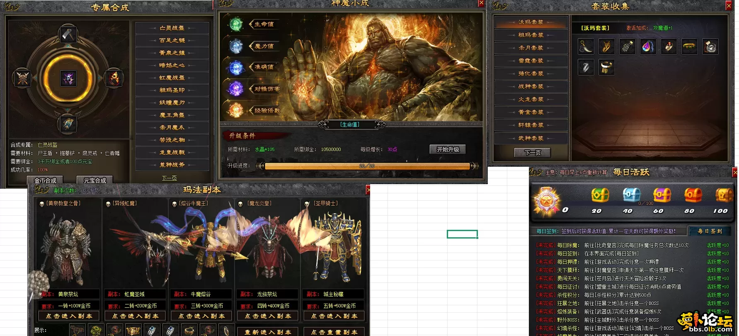Select 妖瞳魔刃 recipe entry
The width and height of the screenshot is (739, 336).
click(x=172, y=103)
